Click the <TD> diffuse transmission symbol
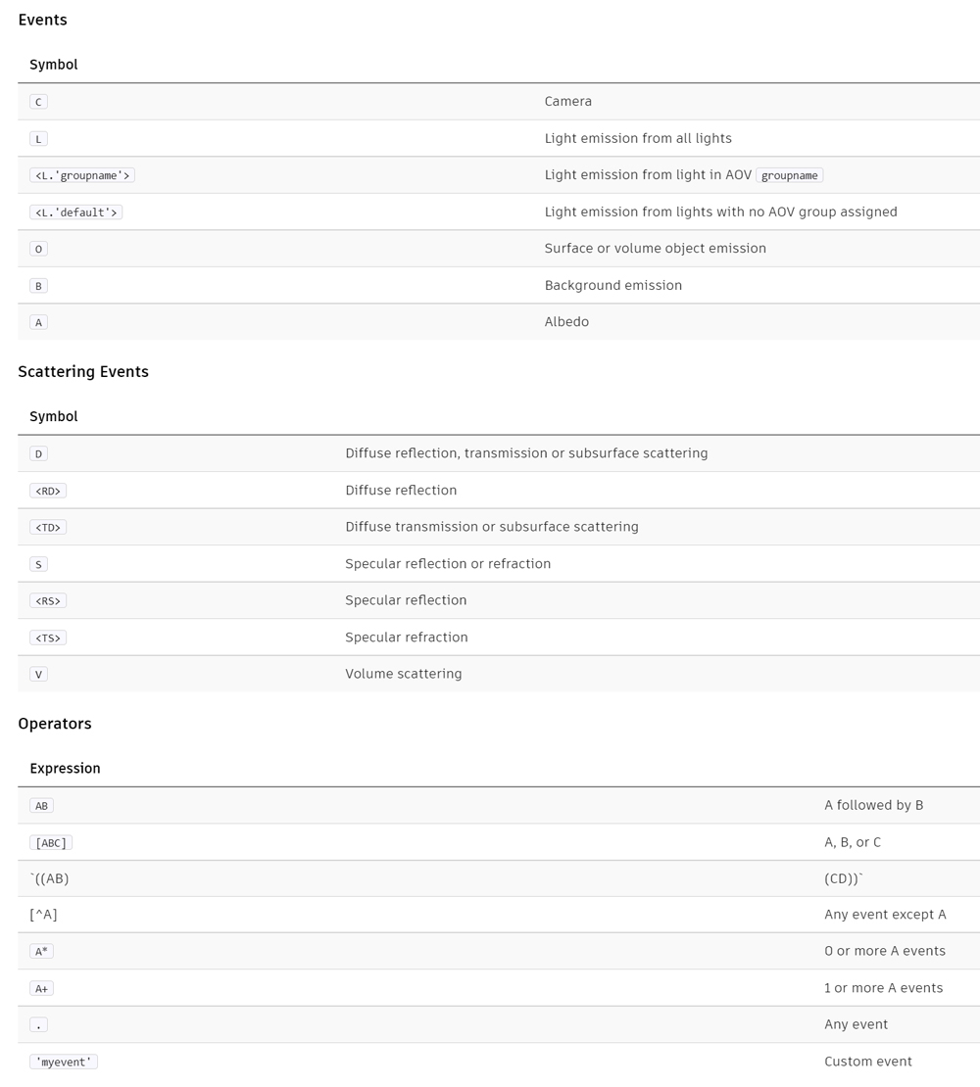This screenshot has height=1087, width=980. tap(48, 528)
